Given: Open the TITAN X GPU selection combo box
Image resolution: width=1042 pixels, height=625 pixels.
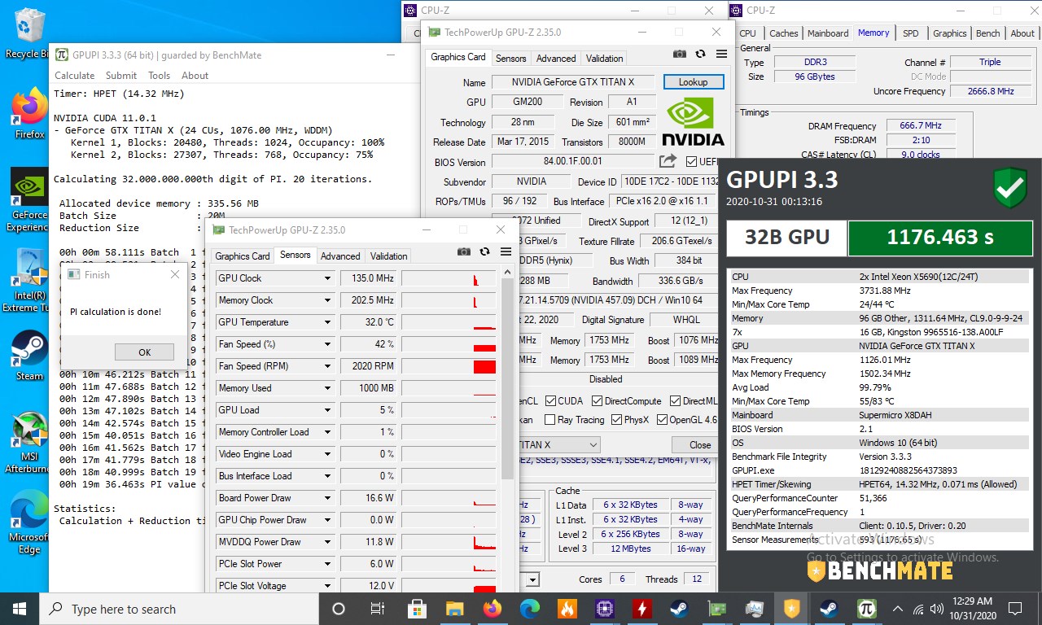Looking at the screenshot, I should pos(558,445).
